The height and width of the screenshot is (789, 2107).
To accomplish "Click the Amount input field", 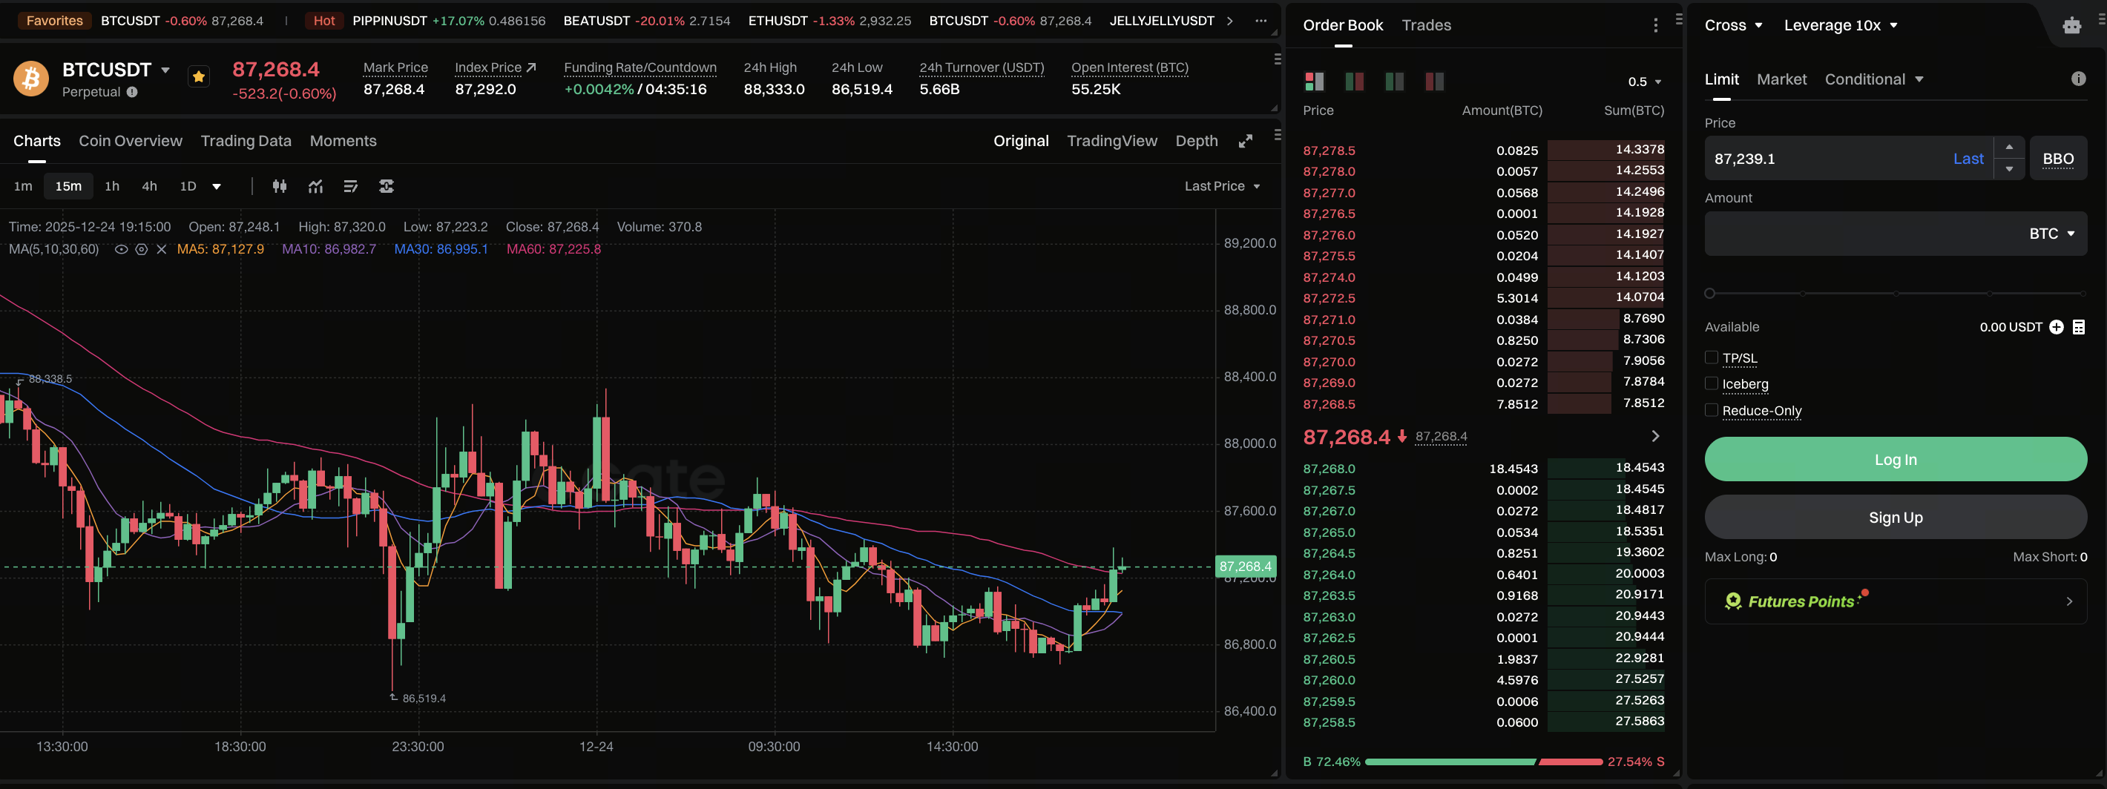I will point(1895,234).
